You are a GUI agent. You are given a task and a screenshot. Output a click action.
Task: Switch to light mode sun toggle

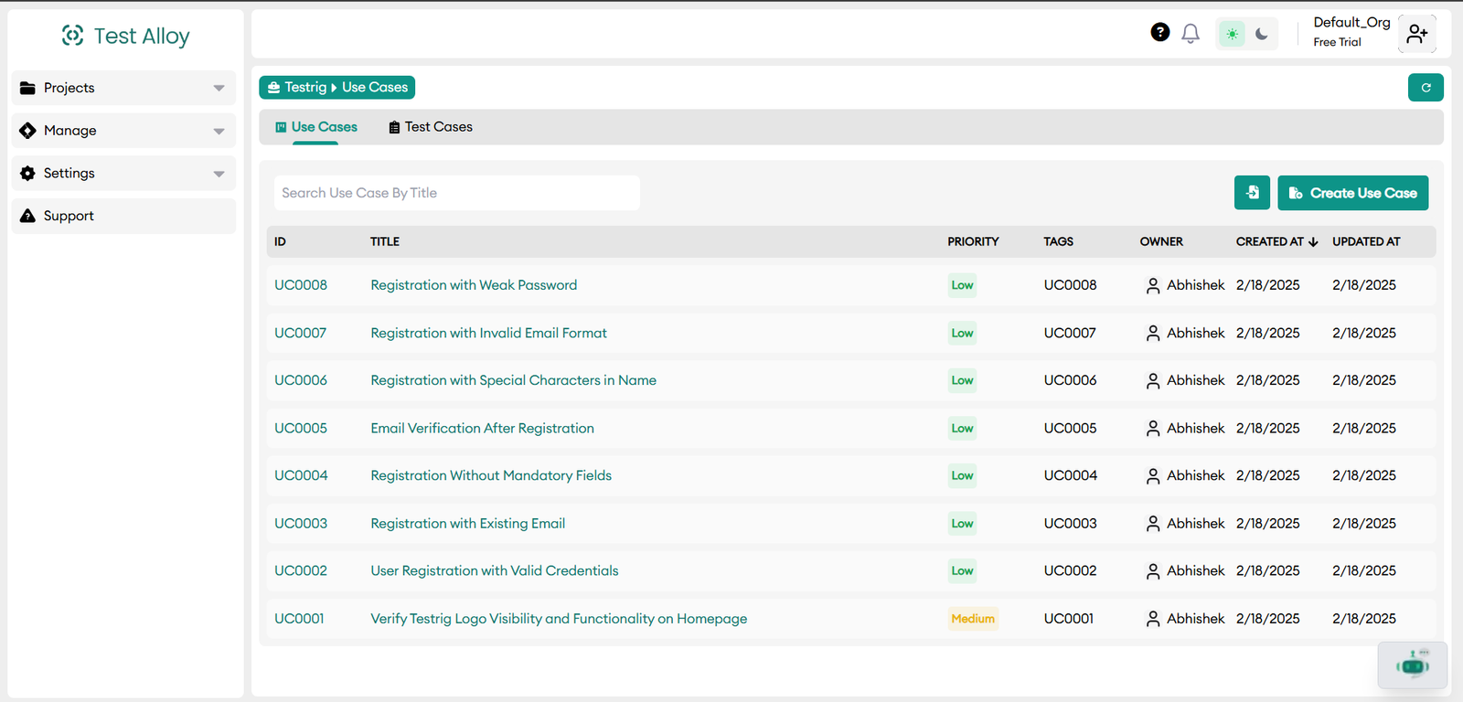(x=1233, y=35)
